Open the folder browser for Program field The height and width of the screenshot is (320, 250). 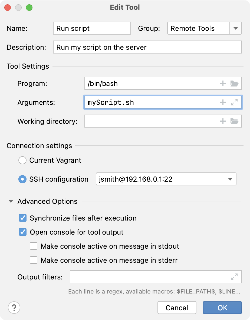[x=234, y=83]
